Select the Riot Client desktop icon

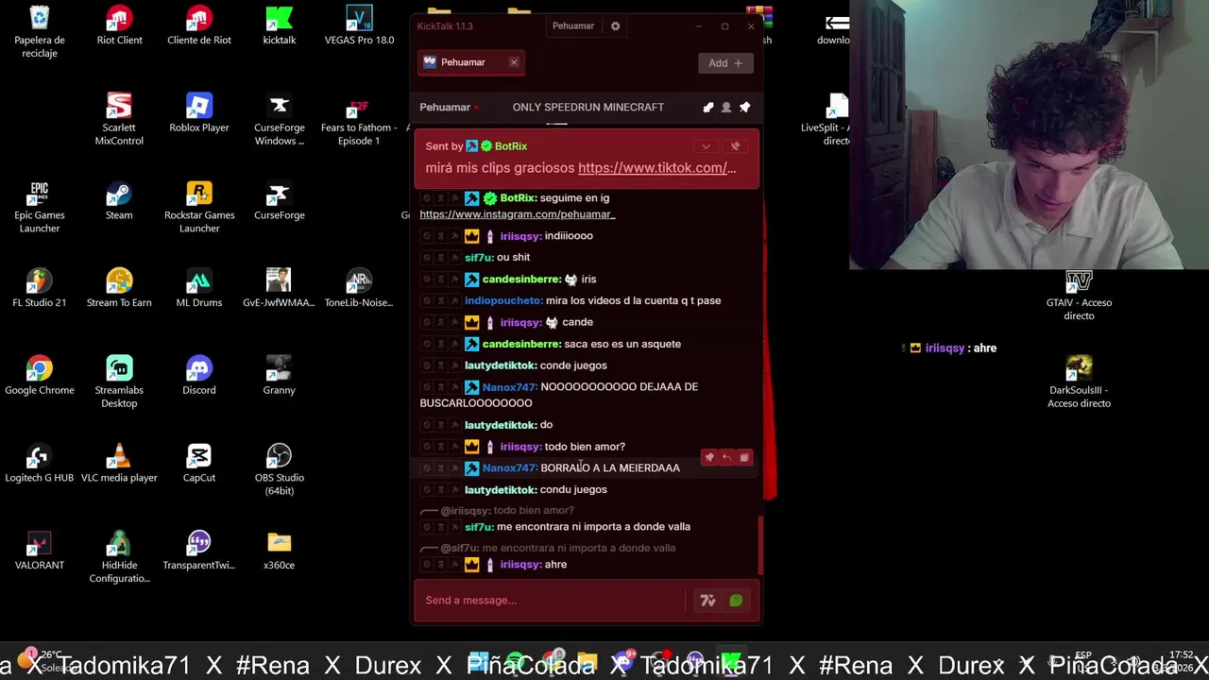(x=119, y=26)
